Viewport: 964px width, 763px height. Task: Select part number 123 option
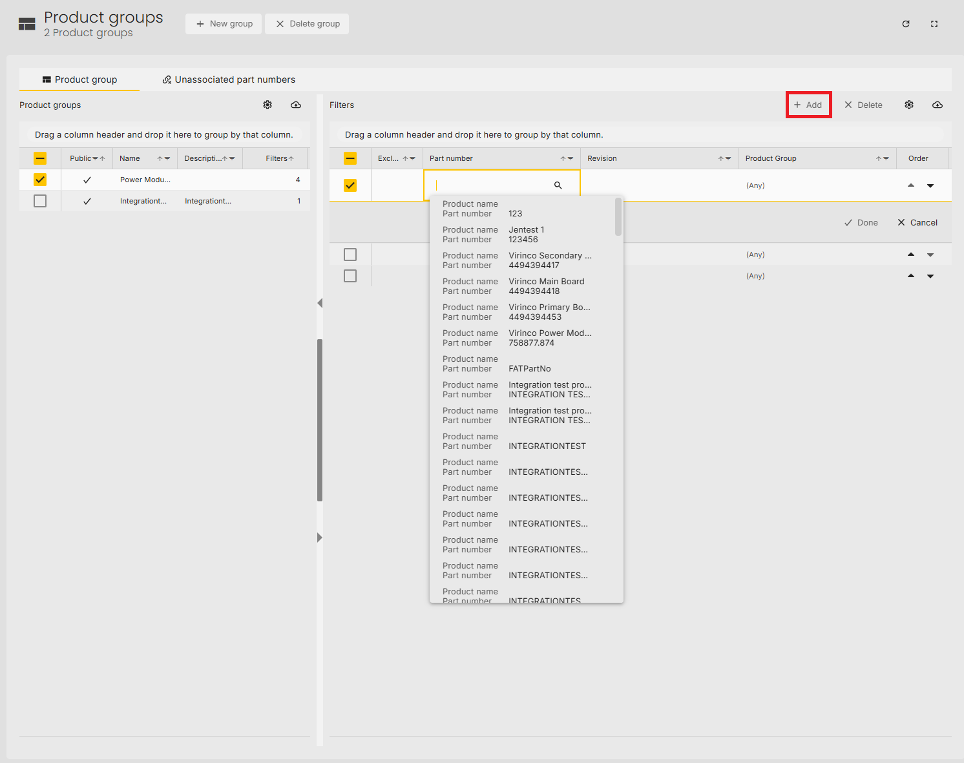[x=522, y=209]
